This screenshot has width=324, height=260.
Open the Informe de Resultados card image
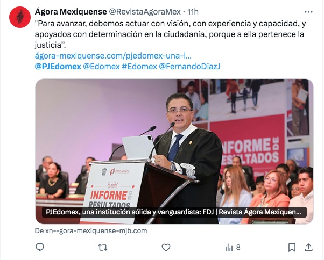[174, 151]
